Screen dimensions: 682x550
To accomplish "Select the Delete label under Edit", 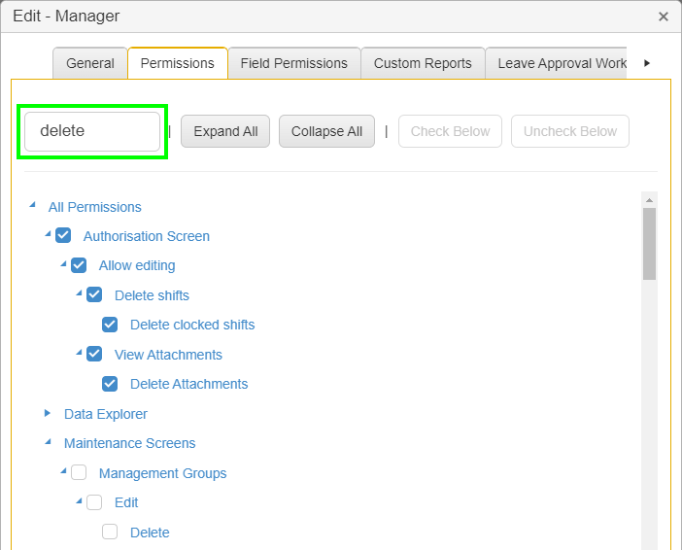I will tap(150, 533).
